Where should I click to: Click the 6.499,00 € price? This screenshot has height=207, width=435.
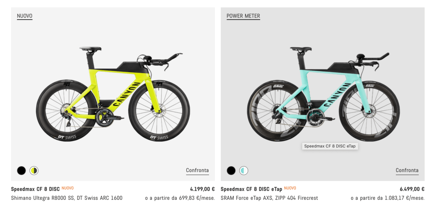(x=412, y=189)
